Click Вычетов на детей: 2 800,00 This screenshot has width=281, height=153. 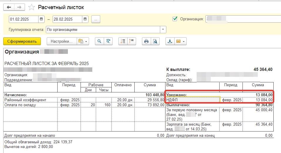pyautogui.click(x=29, y=147)
